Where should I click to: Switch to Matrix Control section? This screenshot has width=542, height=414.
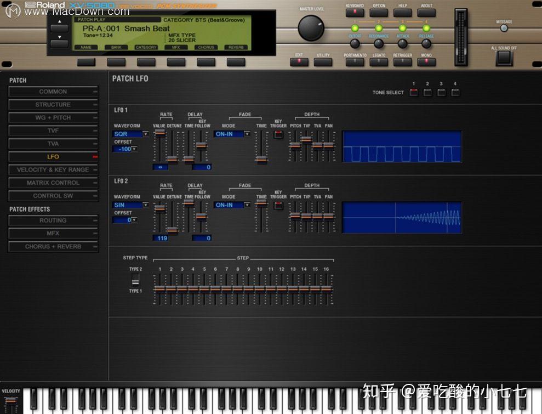click(x=53, y=183)
